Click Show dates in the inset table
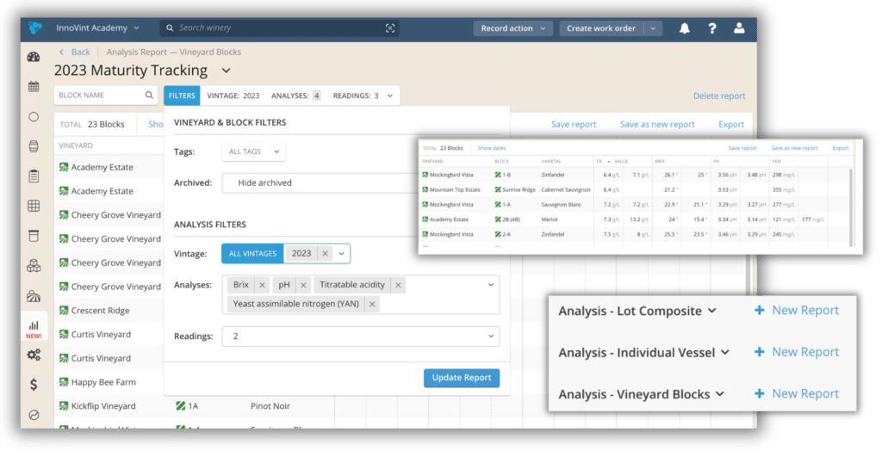 (x=492, y=148)
